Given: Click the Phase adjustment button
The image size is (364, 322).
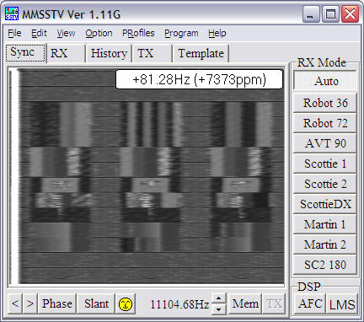Looking at the screenshot, I should click(56, 303).
